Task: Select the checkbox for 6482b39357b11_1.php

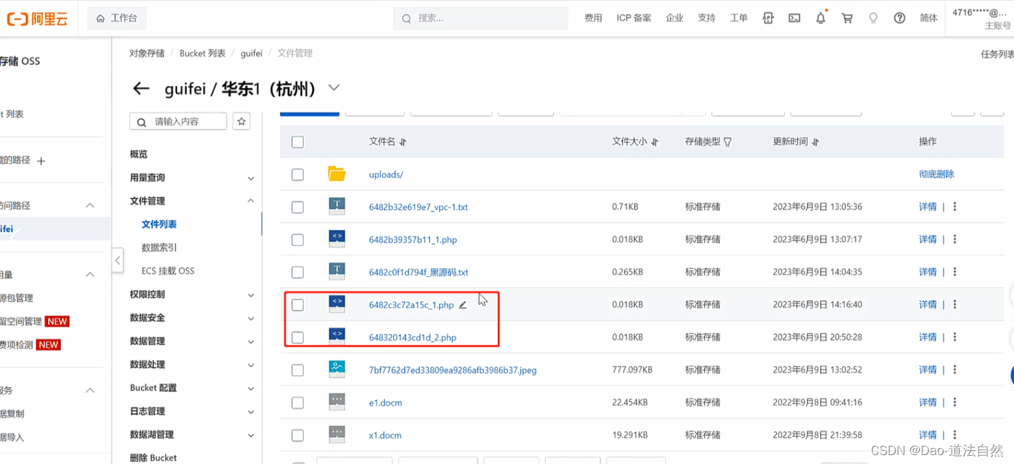Action: 297,240
